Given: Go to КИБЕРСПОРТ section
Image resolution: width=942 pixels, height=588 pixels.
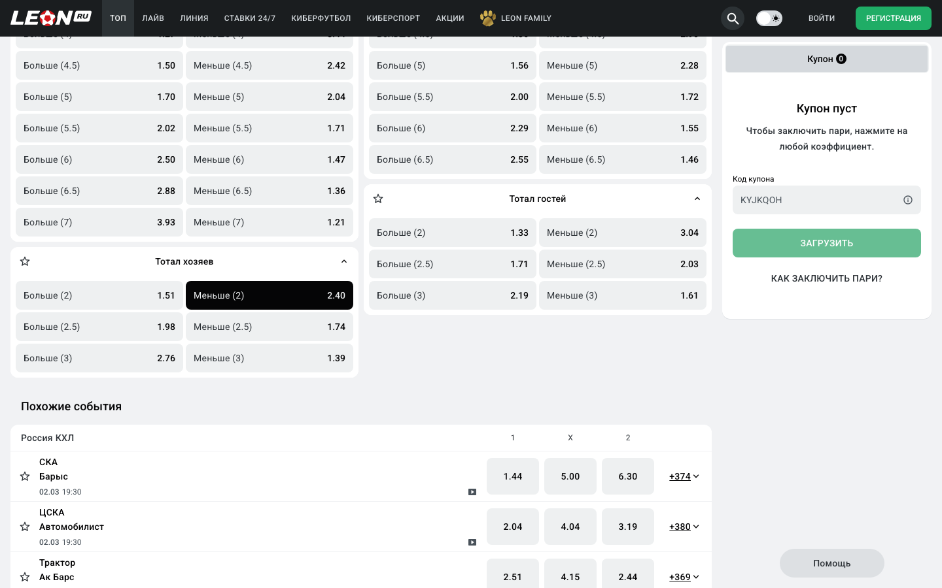Looking at the screenshot, I should point(393,18).
